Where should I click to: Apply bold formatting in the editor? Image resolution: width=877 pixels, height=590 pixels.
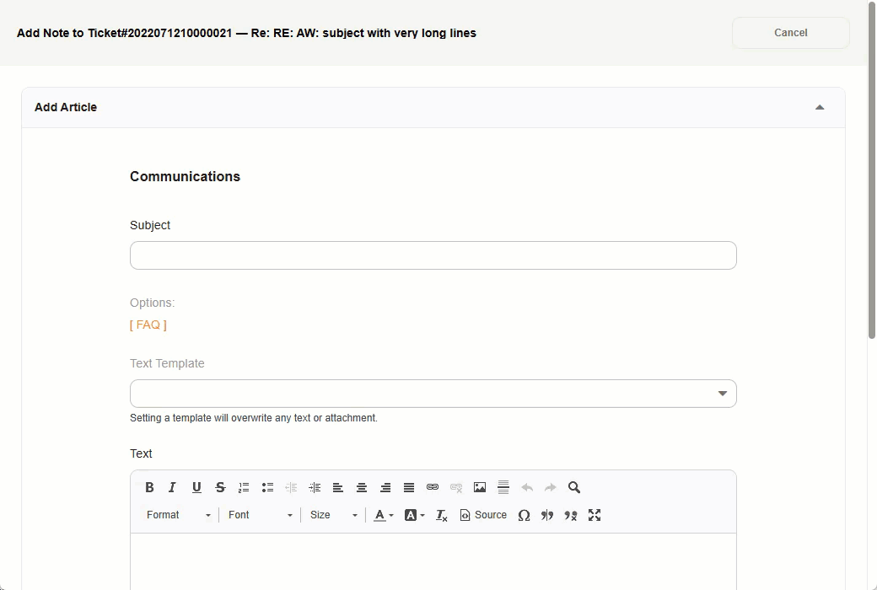pos(149,487)
